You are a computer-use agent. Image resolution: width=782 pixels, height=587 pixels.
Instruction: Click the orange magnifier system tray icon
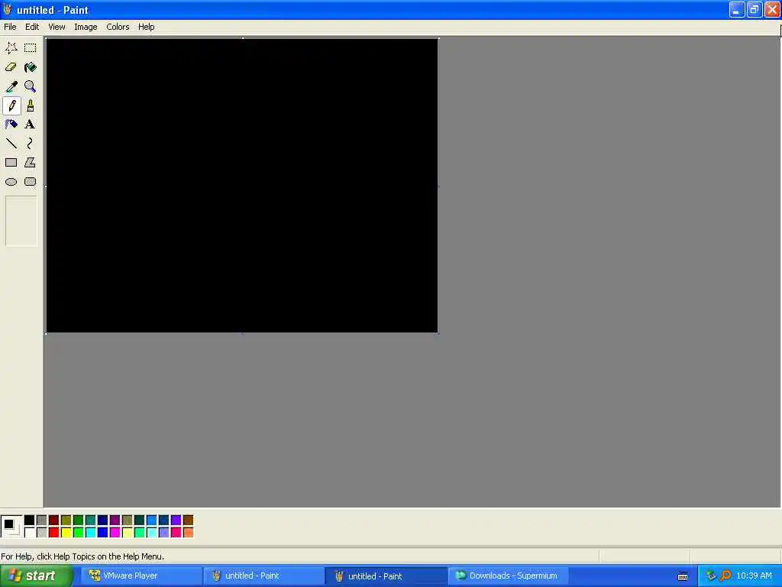tap(725, 576)
